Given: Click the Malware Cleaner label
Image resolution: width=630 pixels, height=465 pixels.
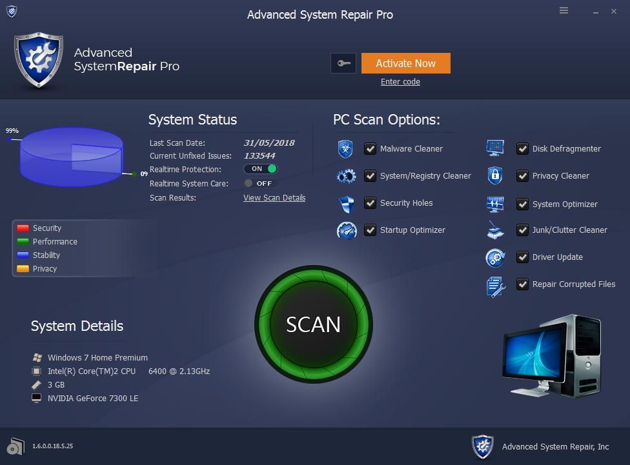Looking at the screenshot, I should [x=411, y=148].
